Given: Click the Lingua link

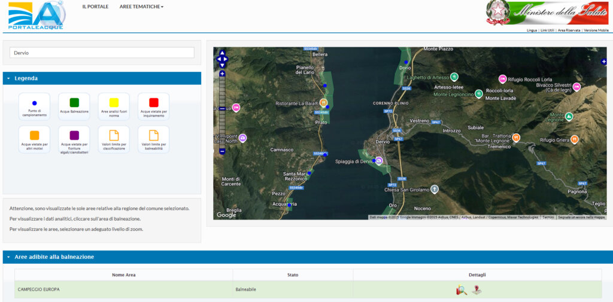Looking at the screenshot, I should tap(532, 30).
